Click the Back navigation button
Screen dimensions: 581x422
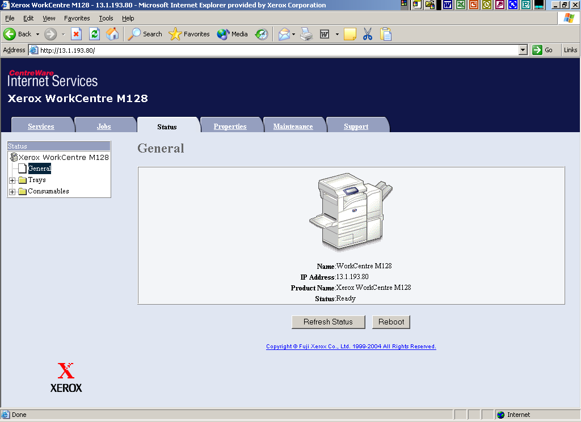[x=18, y=34]
